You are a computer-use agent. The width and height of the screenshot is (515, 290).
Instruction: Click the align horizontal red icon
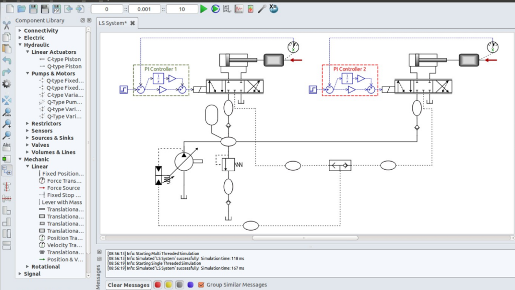[7, 198]
